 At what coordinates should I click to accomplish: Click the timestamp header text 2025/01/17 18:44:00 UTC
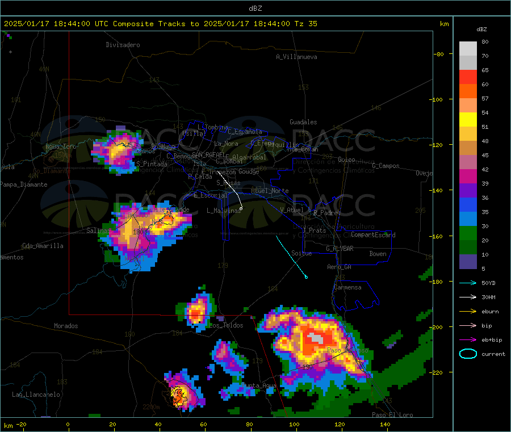pyautogui.click(x=56, y=24)
